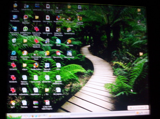This screenshot has width=160, height=119.
Task: Open the folder icon on the right edge
Action: pyautogui.click(x=141, y=54)
